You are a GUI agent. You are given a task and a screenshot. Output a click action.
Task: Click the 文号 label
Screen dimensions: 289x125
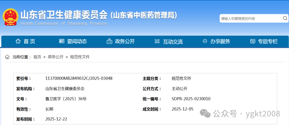coord(22,99)
